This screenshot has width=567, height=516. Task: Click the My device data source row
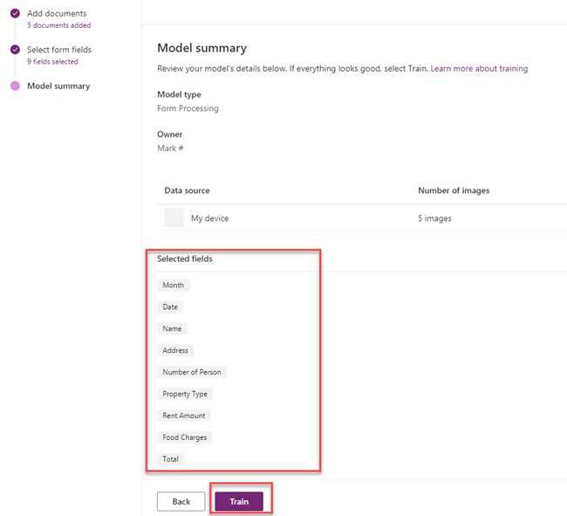pyautogui.click(x=358, y=218)
